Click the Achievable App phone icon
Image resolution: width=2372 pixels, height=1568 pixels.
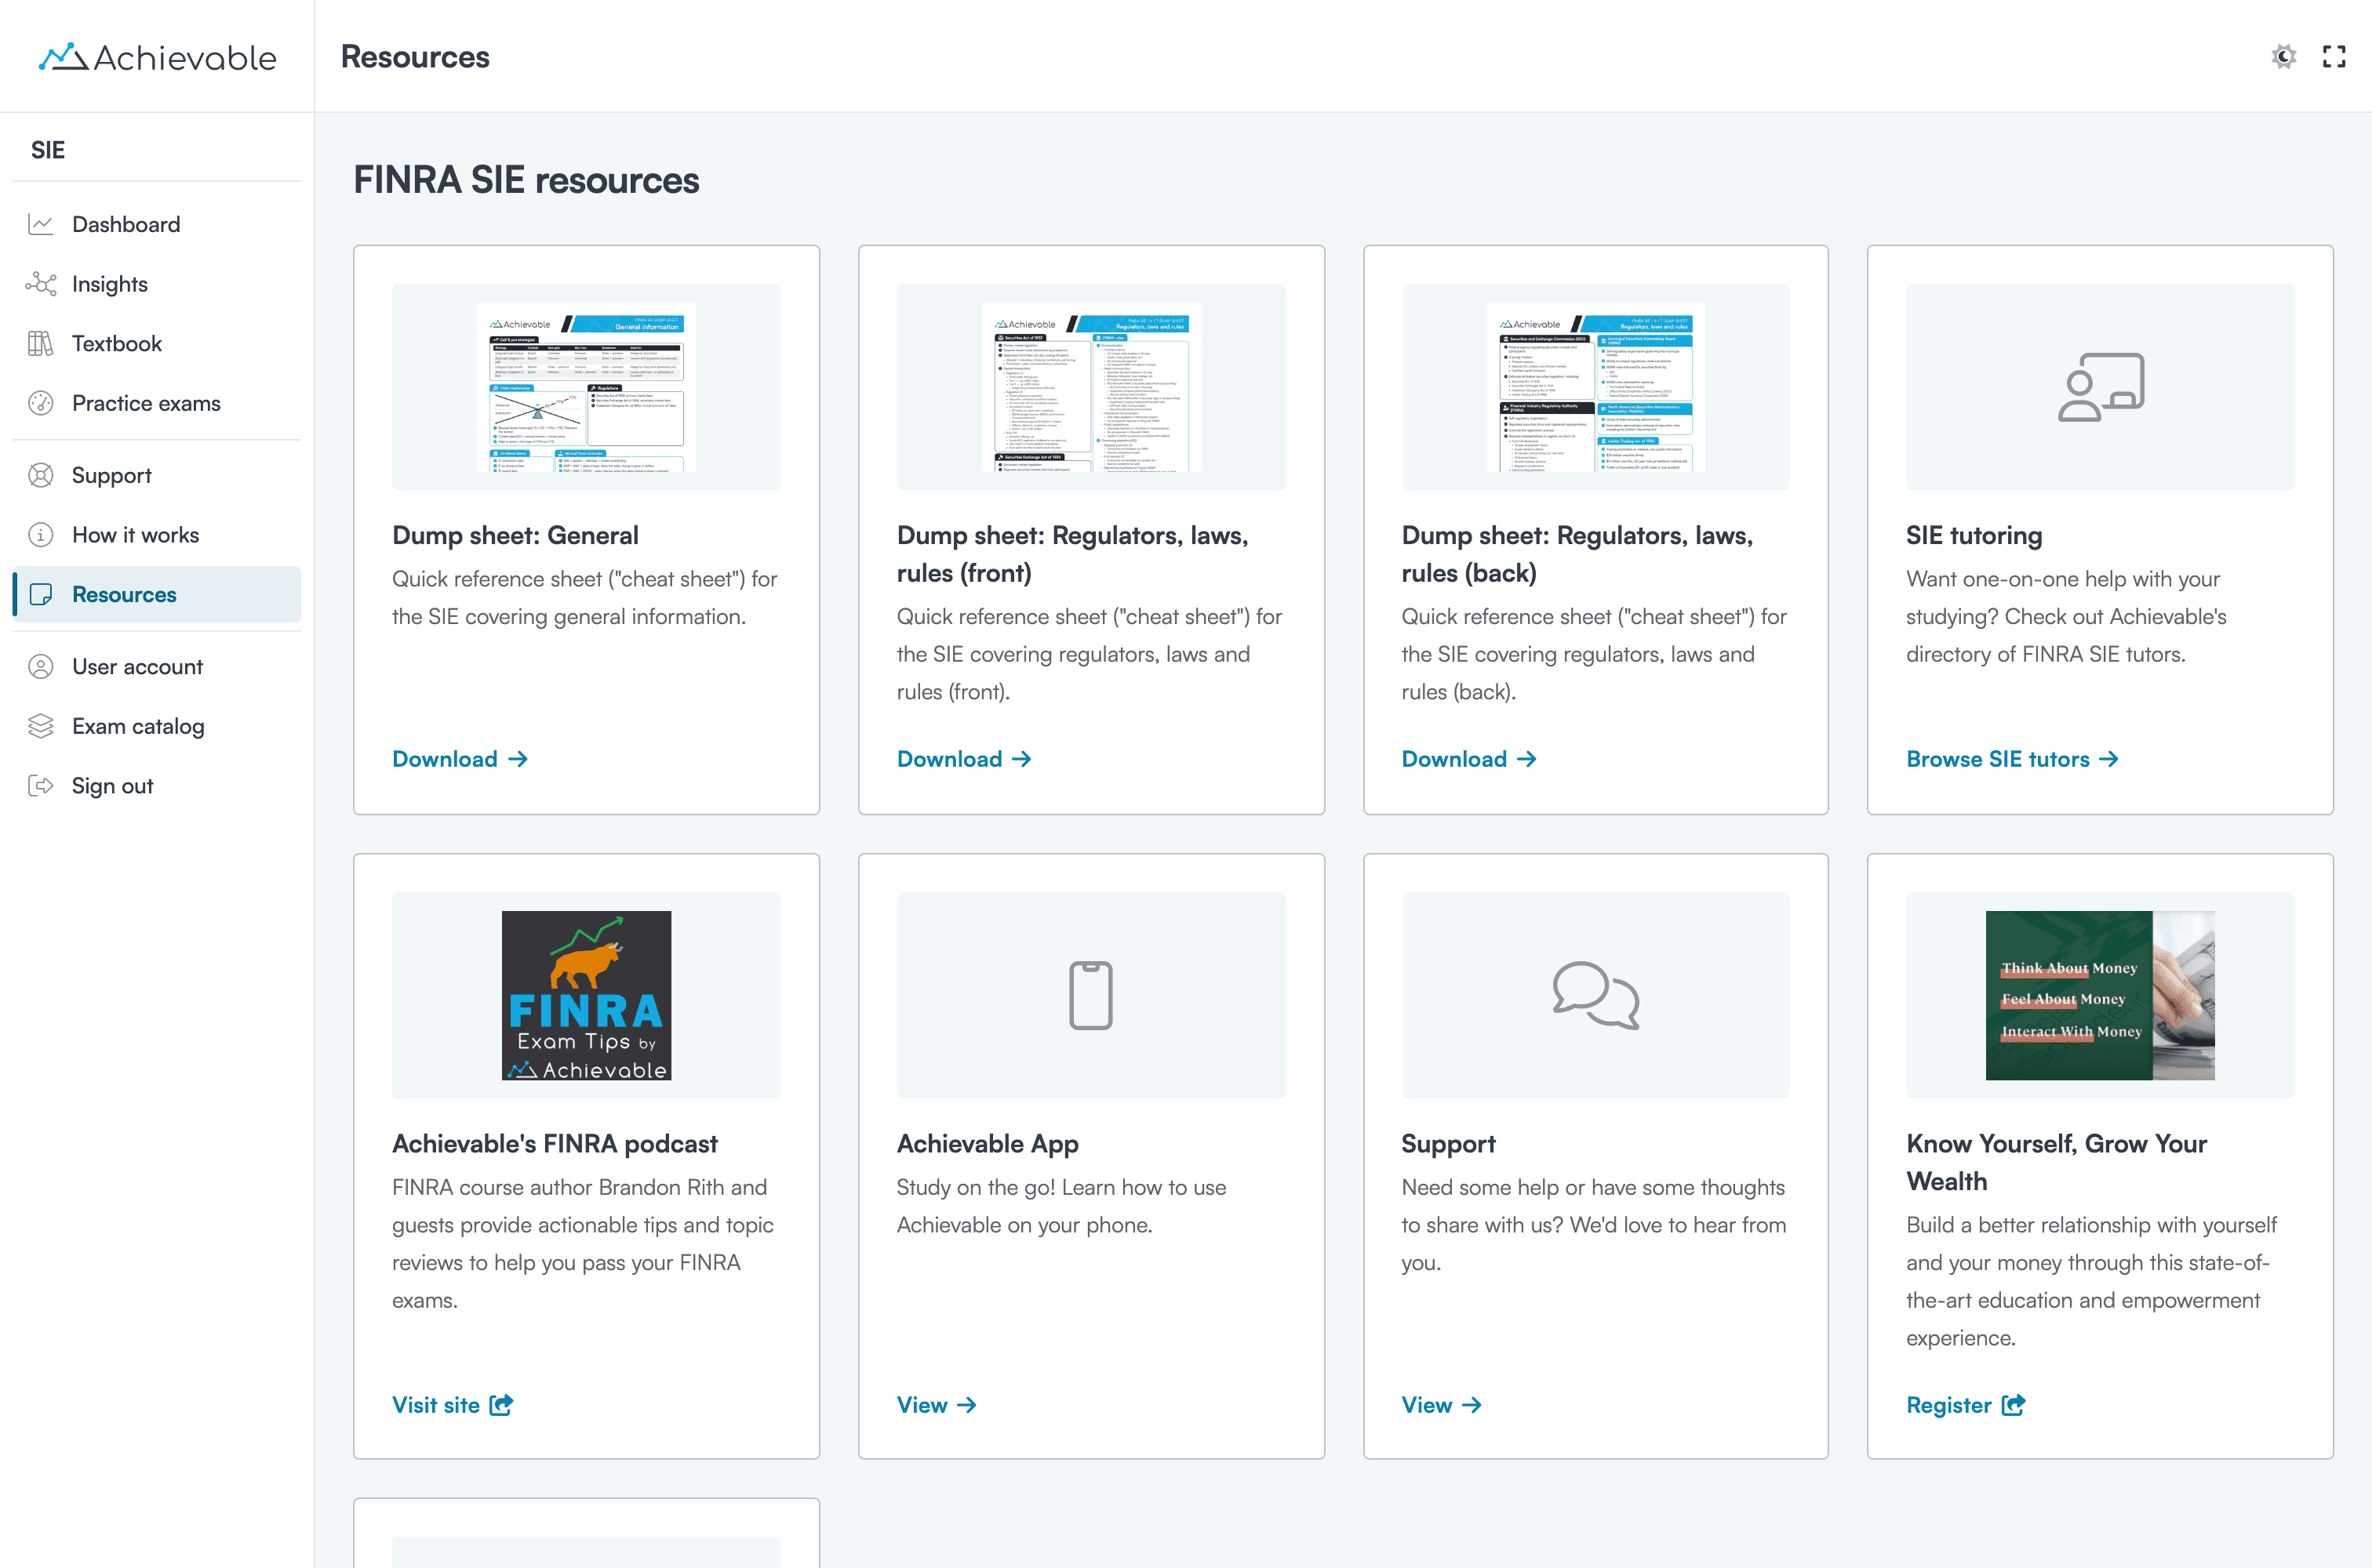click(1091, 995)
